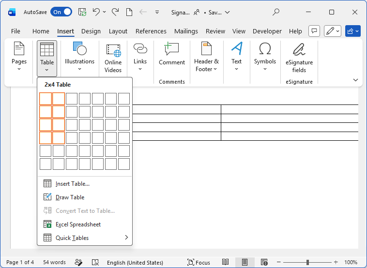The width and height of the screenshot is (367, 268).
Task: Click the Word application logo icon
Action: [12, 12]
